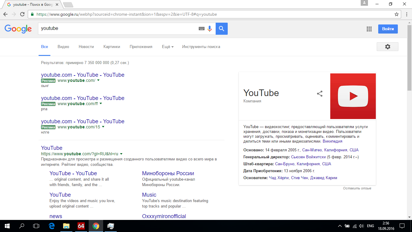Reload the page with the refresh icon
412x232 pixels.
[22, 14]
